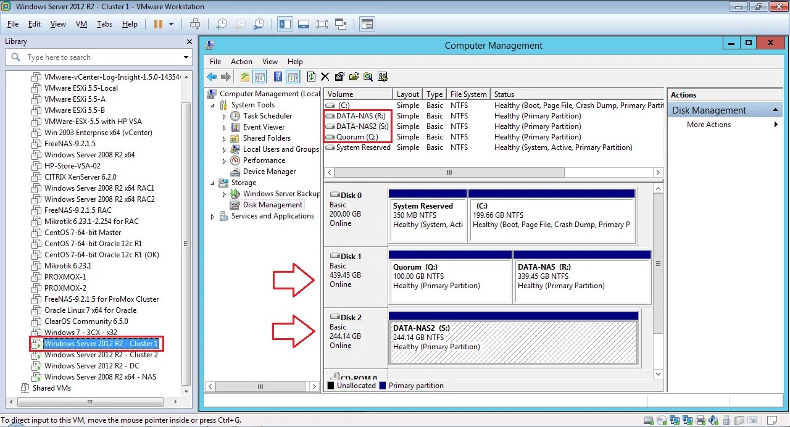Toggle the VMware thumbnail bar button
790x427 pixels.
point(304,24)
